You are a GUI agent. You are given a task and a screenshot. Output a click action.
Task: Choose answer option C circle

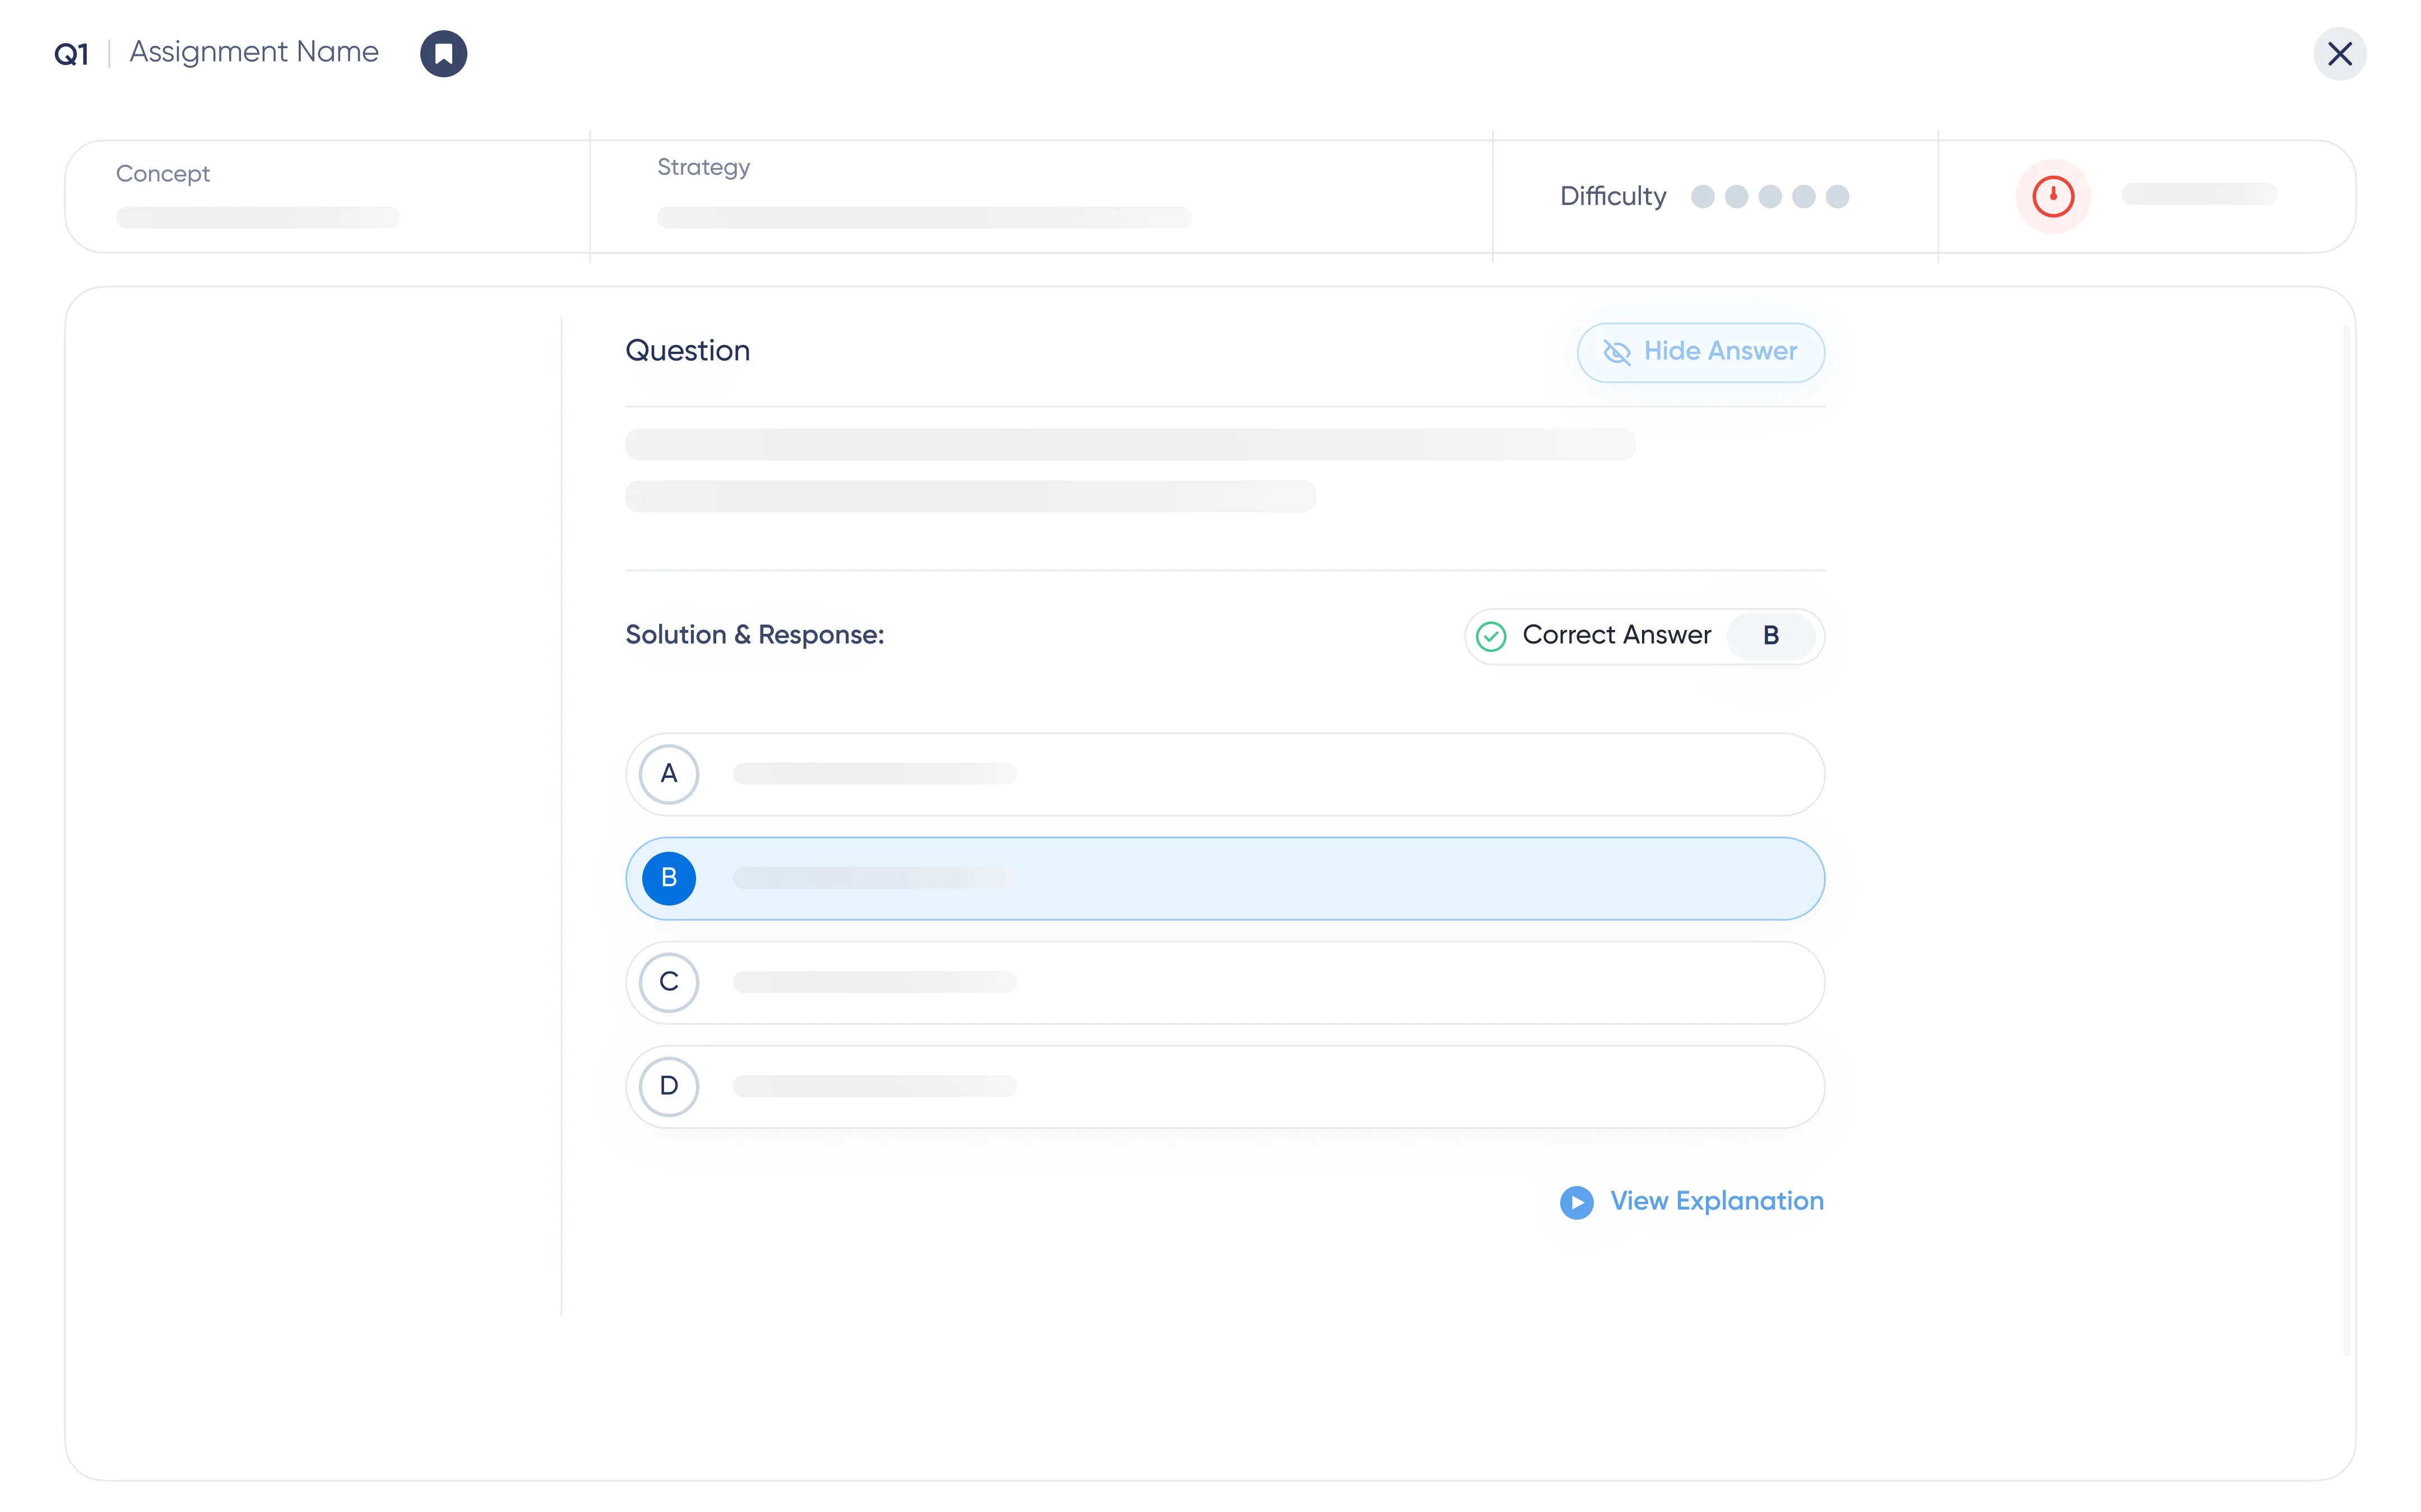point(668,982)
